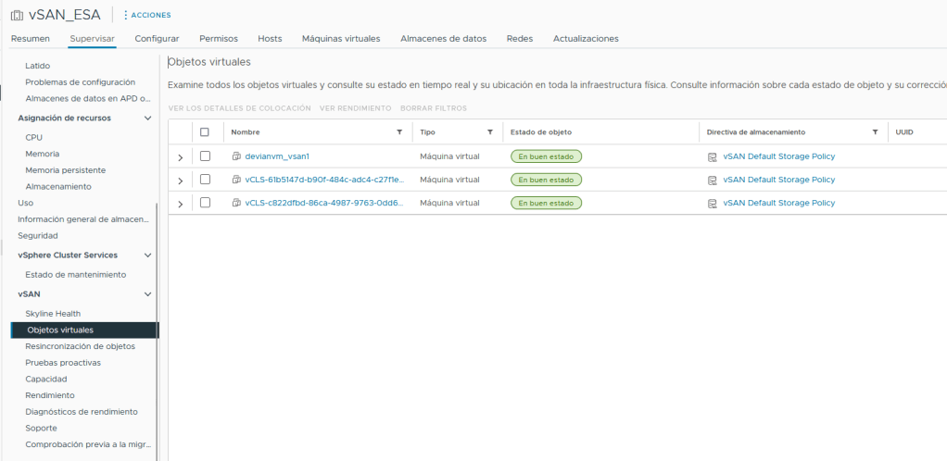Collapse the vSAN sidebar section

tap(147, 294)
